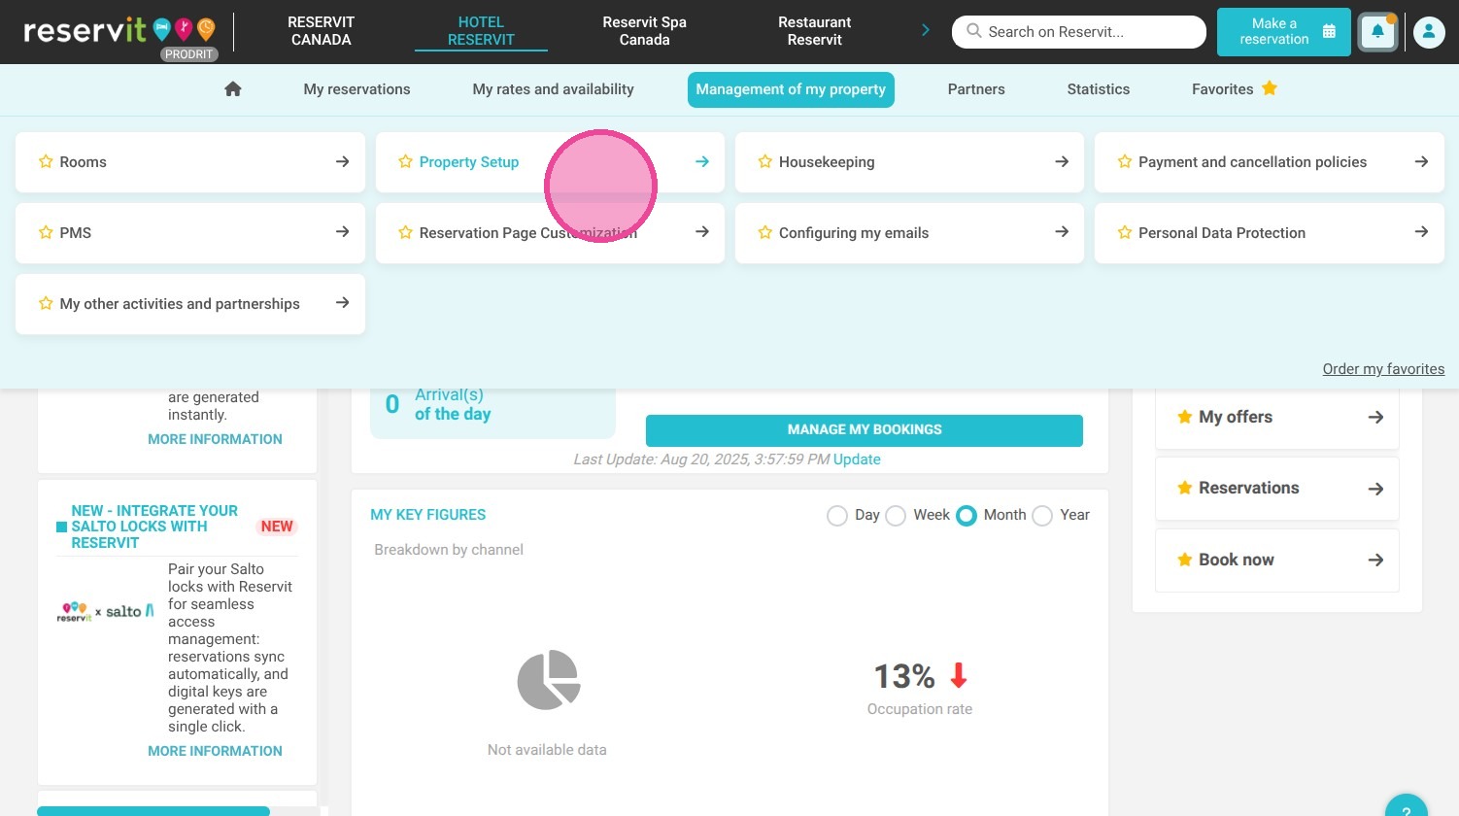Click the home icon in navigation bar
This screenshot has width=1459, height=816.
233,89
